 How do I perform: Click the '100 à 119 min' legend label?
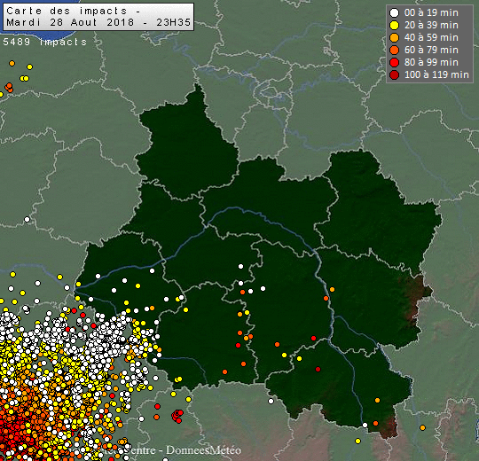coord(436,74)
